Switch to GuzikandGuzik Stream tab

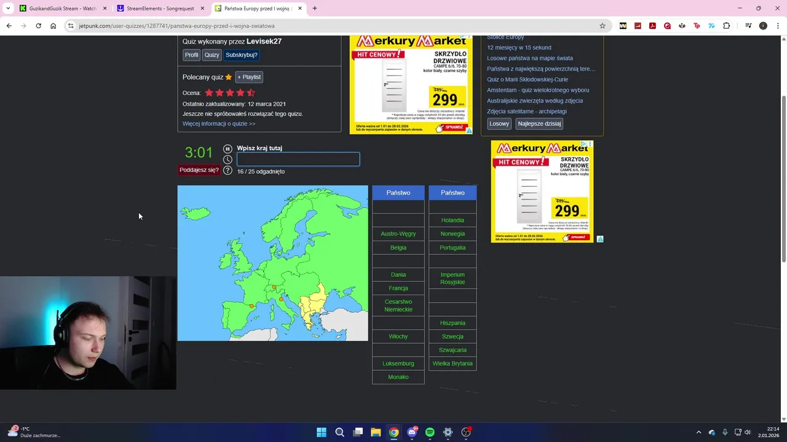pyautogui.click(x=63, y=9)
